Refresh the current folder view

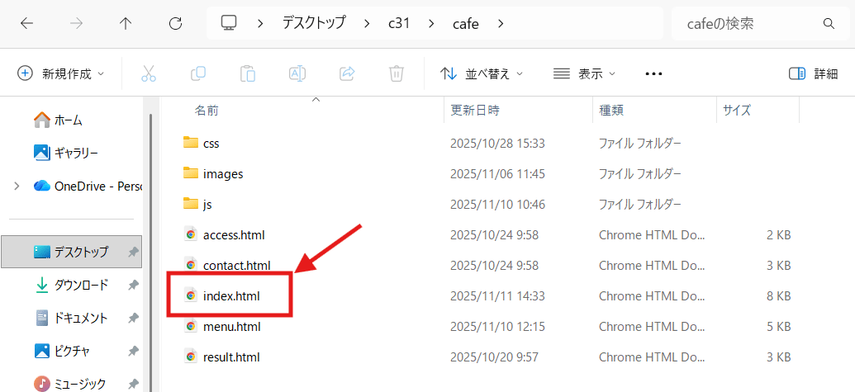coord(175,24)
